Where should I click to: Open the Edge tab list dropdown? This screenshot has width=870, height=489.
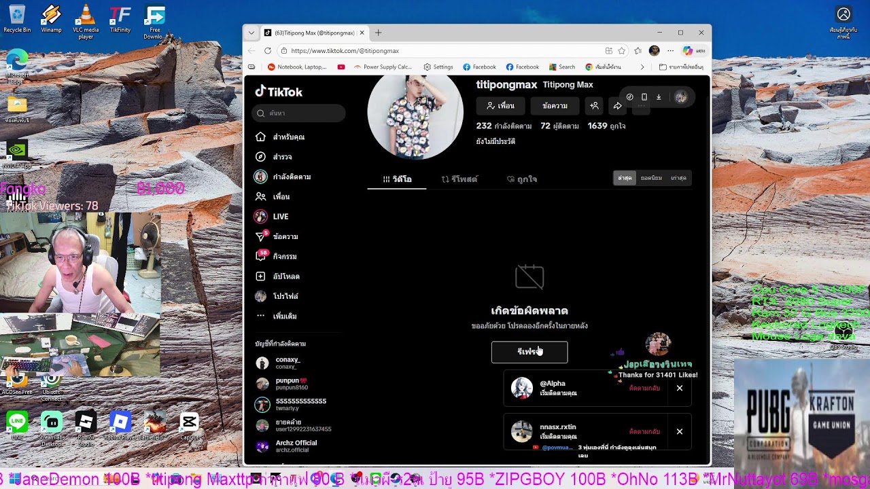(251, 33)
